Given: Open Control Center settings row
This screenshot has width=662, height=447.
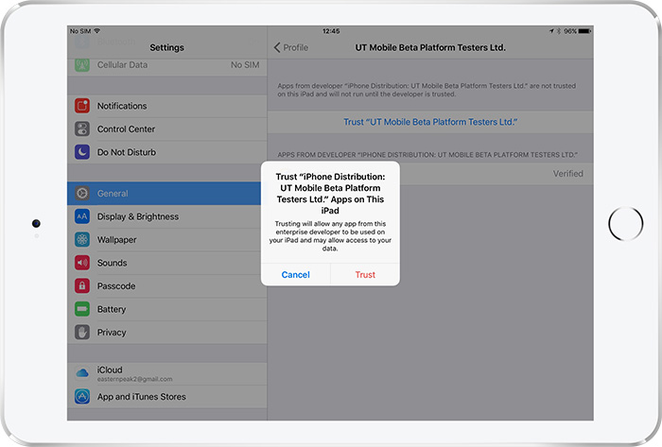Looking at the screenshot, I should coord(166,129).
